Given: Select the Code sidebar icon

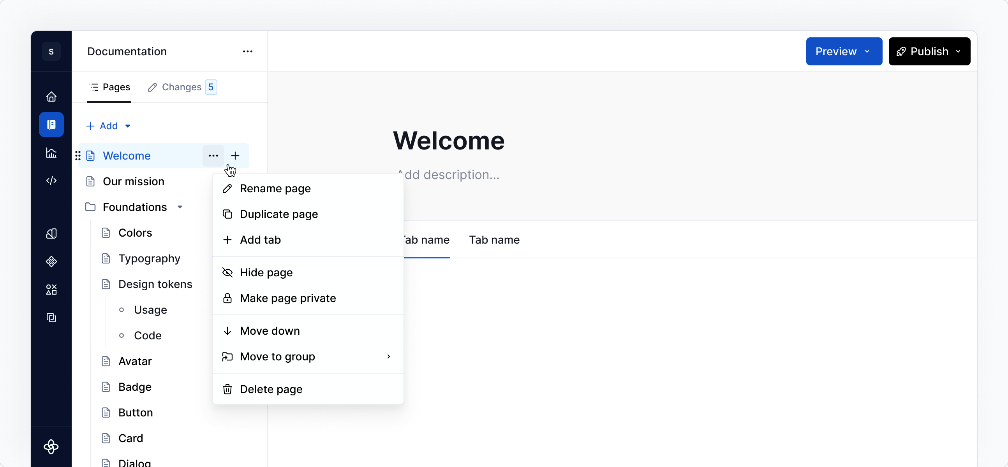Looking at the screenshot, I should pos(51,181).
